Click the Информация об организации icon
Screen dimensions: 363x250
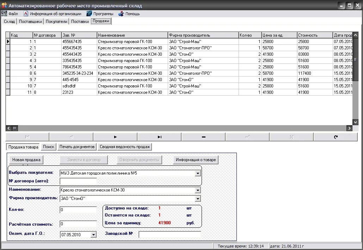tap(26, 14)
